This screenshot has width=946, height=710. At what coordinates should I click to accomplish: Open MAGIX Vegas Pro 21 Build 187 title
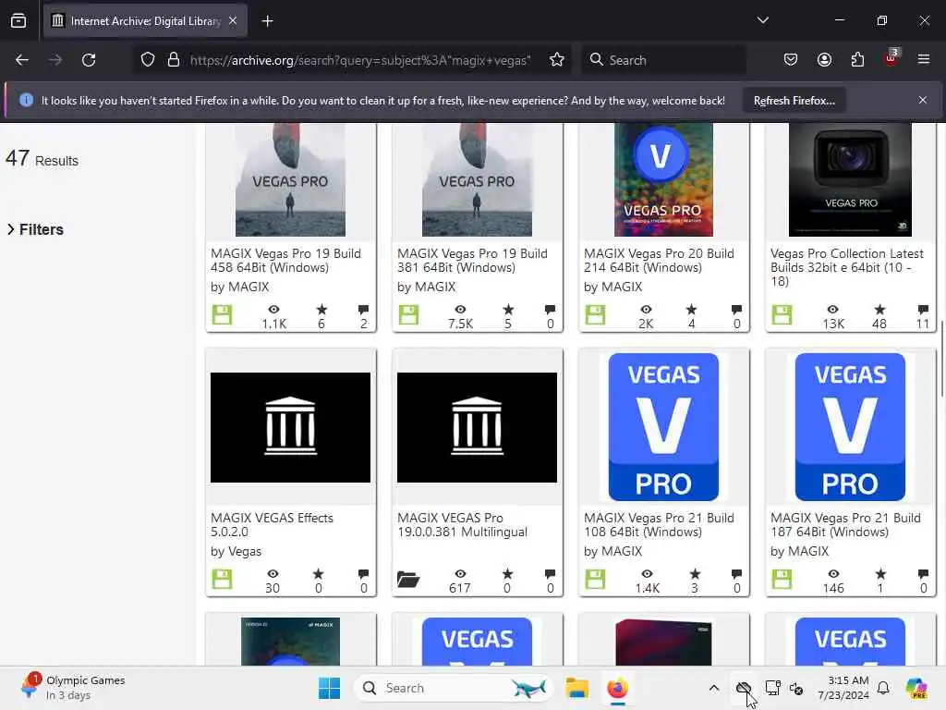click(845, 525)
